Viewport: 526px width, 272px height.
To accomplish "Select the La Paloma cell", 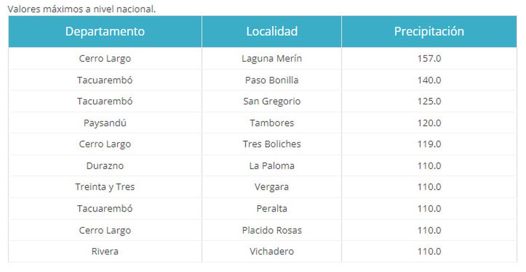I will 272,166.
